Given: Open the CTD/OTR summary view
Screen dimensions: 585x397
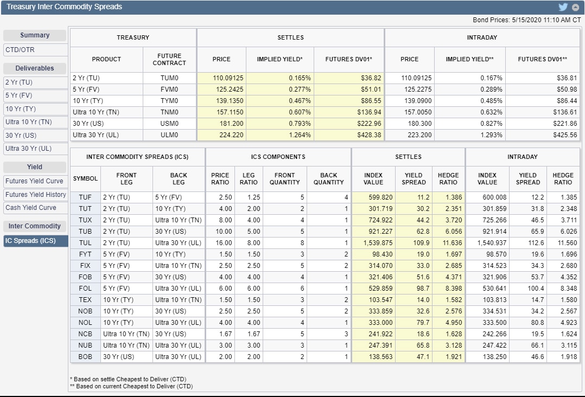Looking at the screenshot, I should tap(35, 50).
